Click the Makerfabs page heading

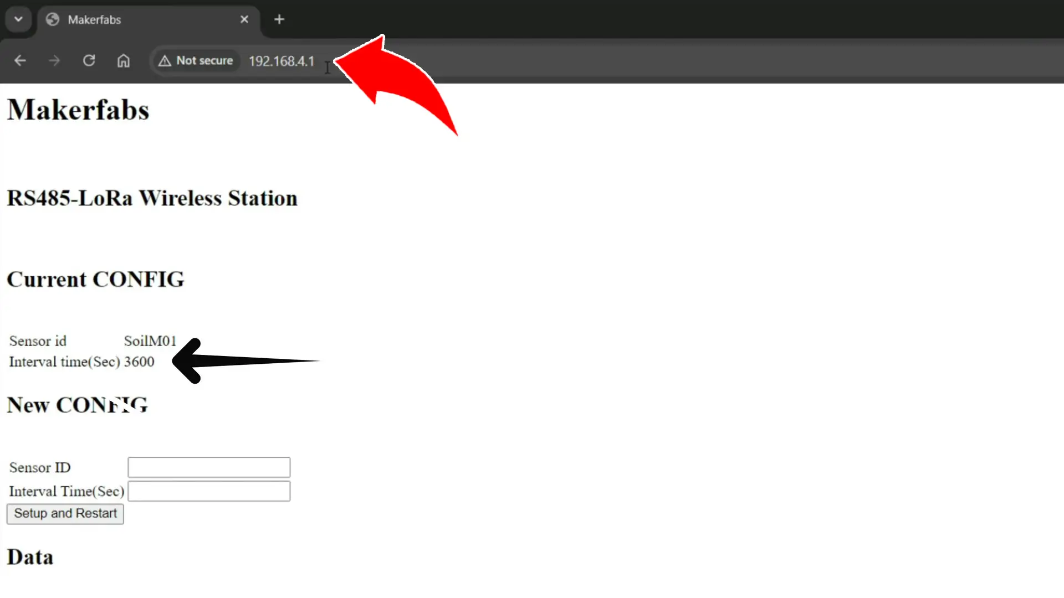tap(78, 110)
